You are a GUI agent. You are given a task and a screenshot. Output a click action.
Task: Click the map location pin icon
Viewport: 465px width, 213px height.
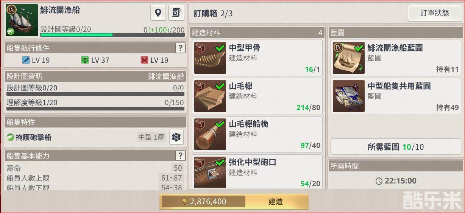(158, 13)
